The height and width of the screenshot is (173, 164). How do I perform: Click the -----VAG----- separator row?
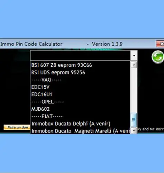click(x=80, y=80)
